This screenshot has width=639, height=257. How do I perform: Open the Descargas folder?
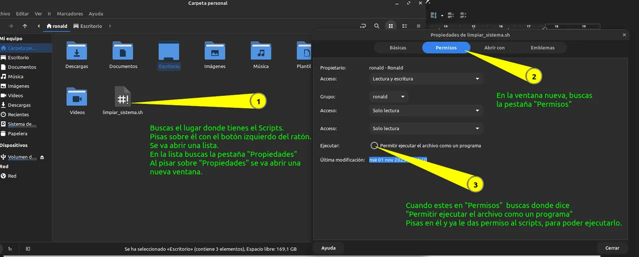tap(77, 55)
